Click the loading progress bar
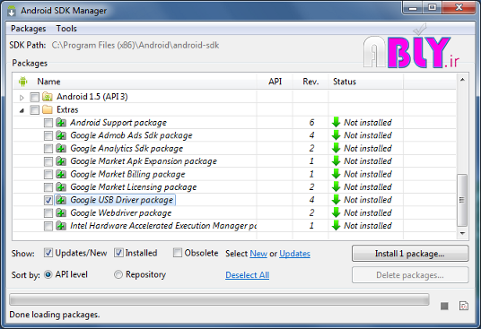481x329 pixels. pos(219,299)
